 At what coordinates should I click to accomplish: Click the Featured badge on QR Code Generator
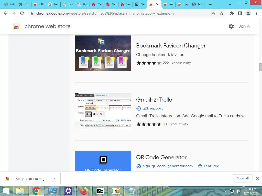(x=209, y=166)
